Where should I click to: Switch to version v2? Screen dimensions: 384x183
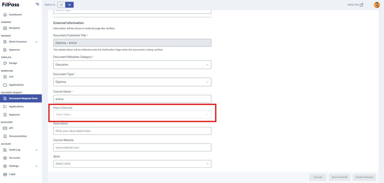pyautogui.click(x=69, y=5)
